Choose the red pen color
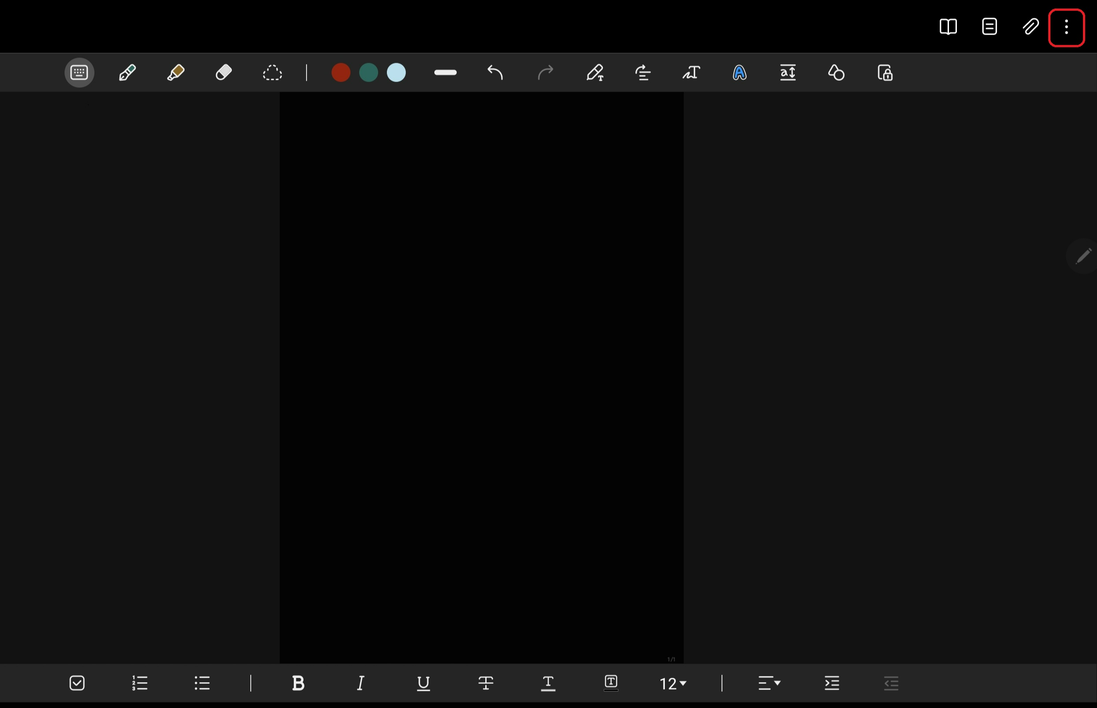 point(341,72)
